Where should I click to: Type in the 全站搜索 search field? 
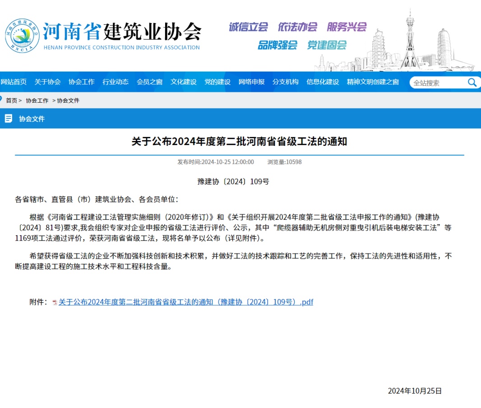437,83
